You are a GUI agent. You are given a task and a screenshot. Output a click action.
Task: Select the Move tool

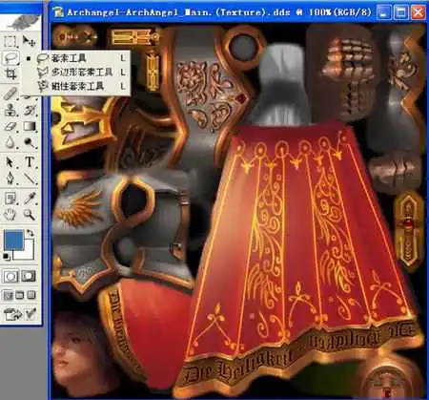29,41
